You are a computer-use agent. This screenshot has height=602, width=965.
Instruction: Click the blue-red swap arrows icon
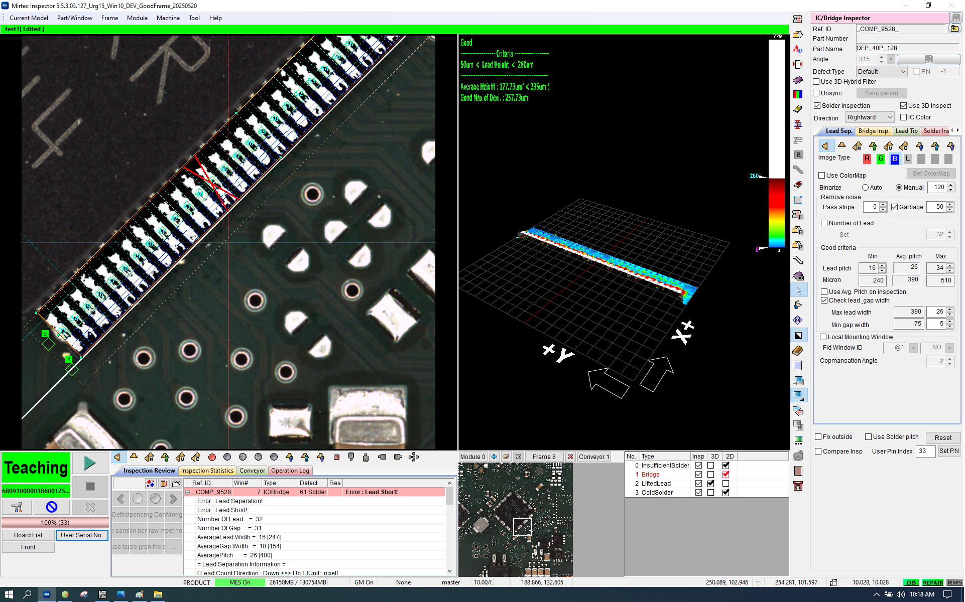pos(798,411)
